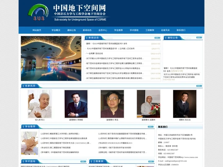Open [人防专栏] 中国岩石力学与工程学会参加国际会议报名表
This screenshot has width=223, height=167.
click(x=64, y=138)
